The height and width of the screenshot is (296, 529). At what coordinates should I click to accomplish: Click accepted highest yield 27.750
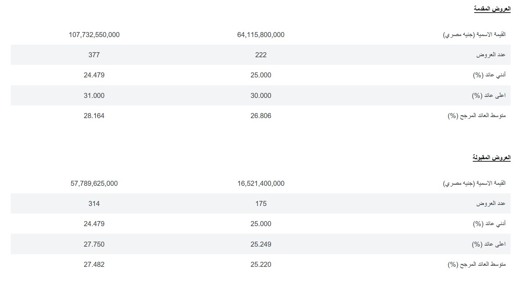pos(94,245)
